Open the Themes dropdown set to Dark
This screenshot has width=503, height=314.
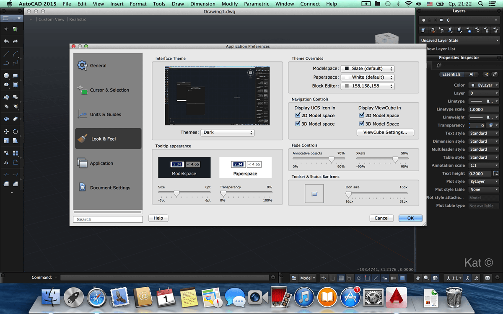tap(228, 132)
